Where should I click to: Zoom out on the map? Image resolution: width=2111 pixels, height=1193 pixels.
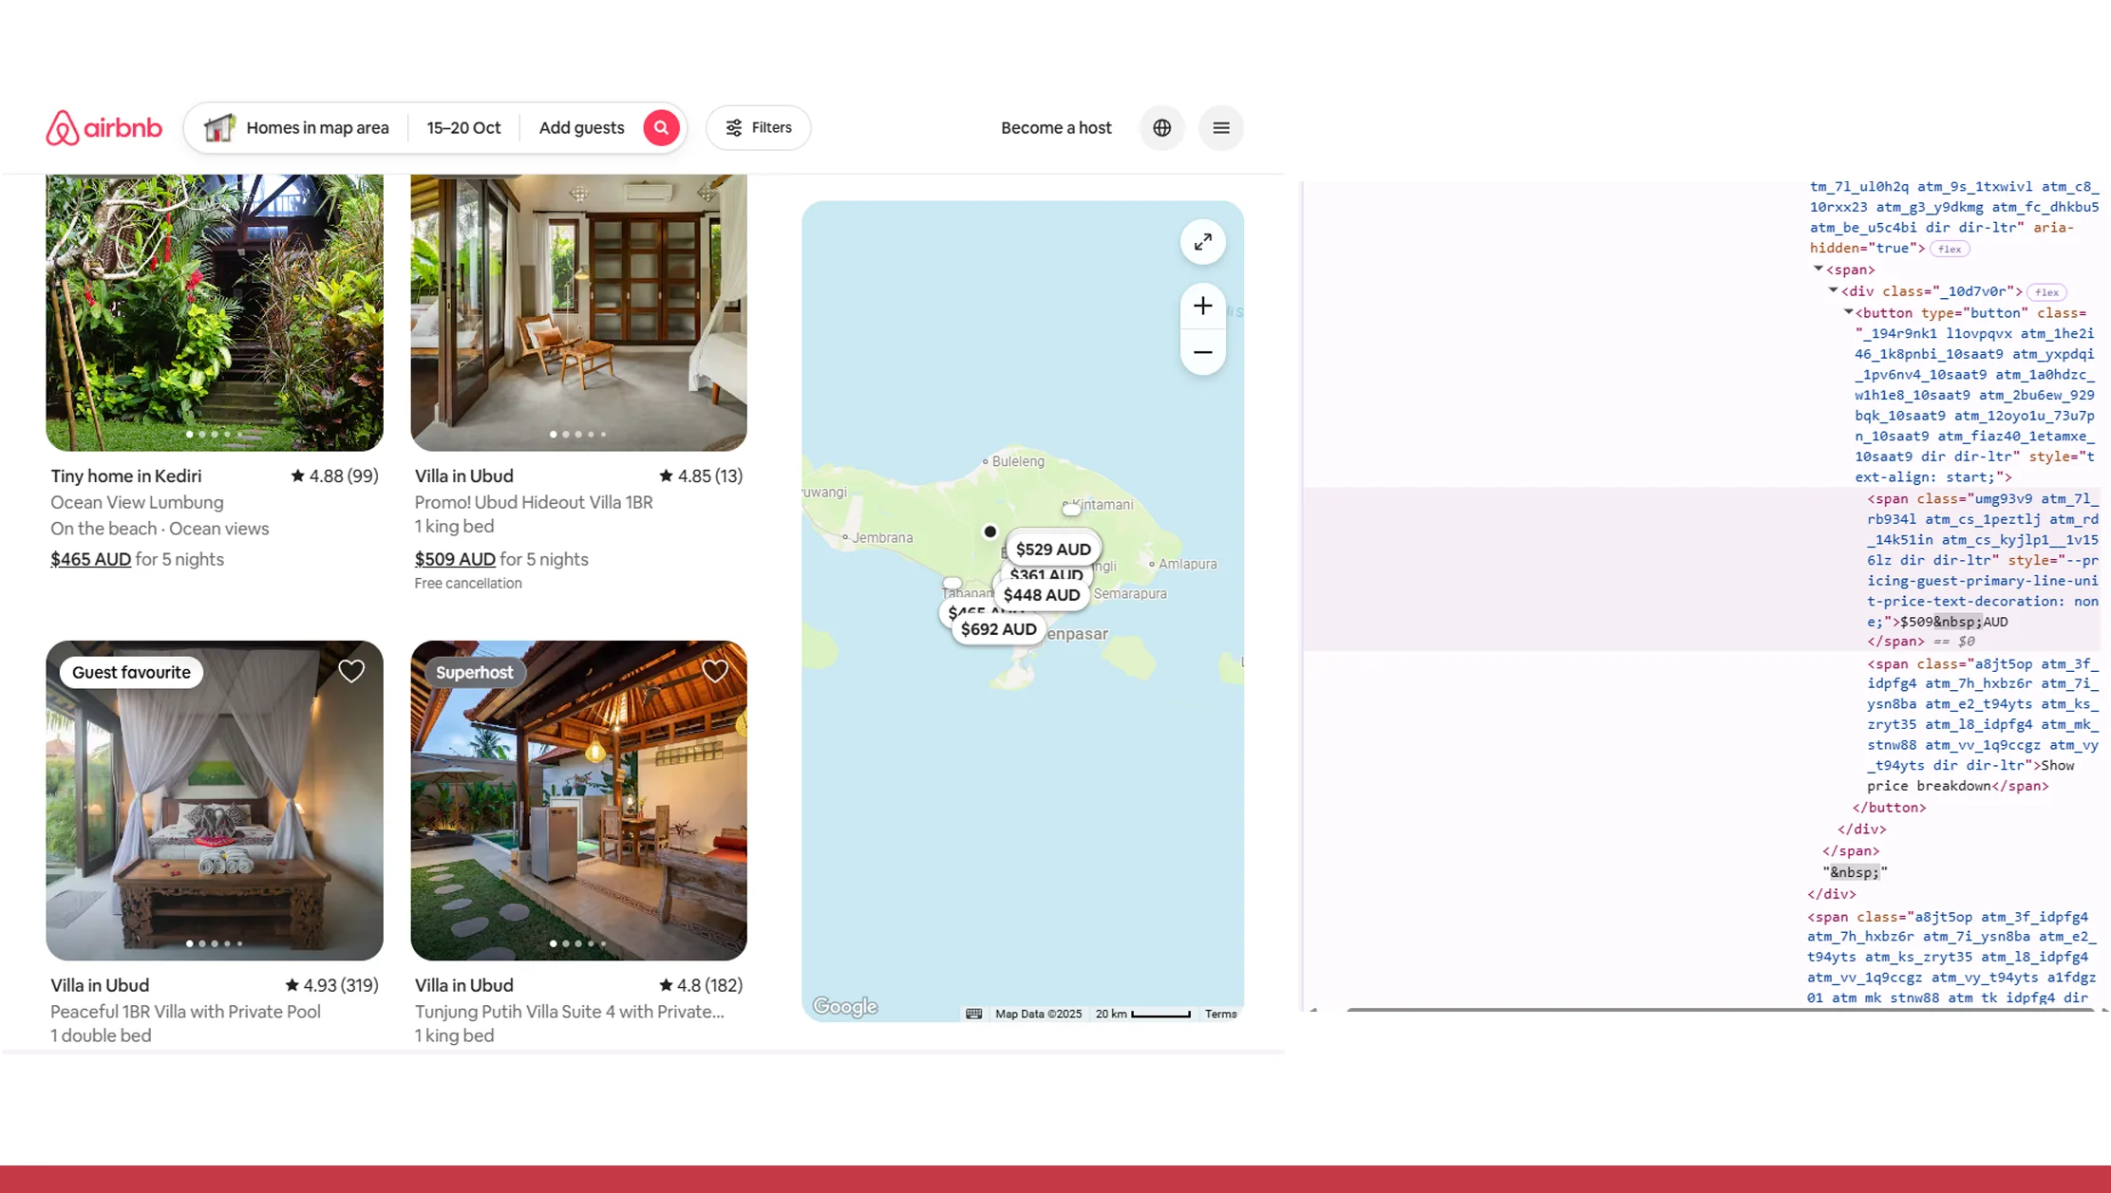pos(1202,352)
